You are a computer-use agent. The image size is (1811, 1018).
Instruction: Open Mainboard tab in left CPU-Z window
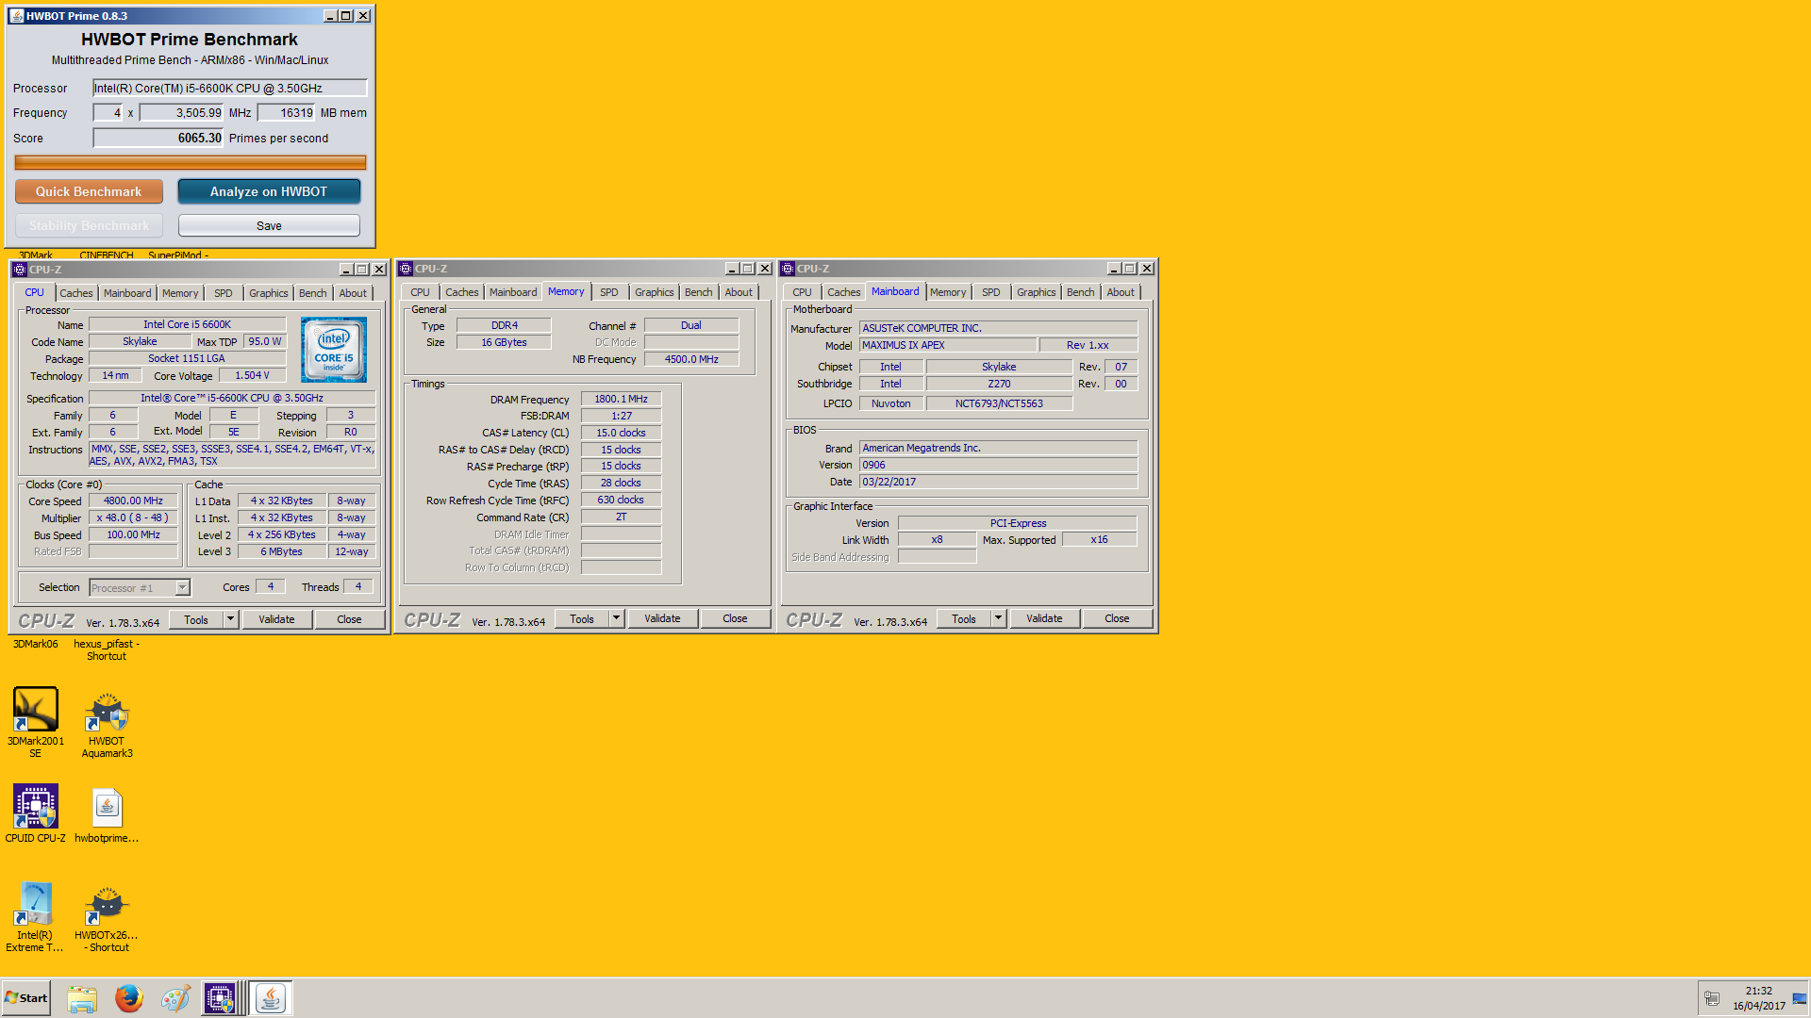(127, 293)
